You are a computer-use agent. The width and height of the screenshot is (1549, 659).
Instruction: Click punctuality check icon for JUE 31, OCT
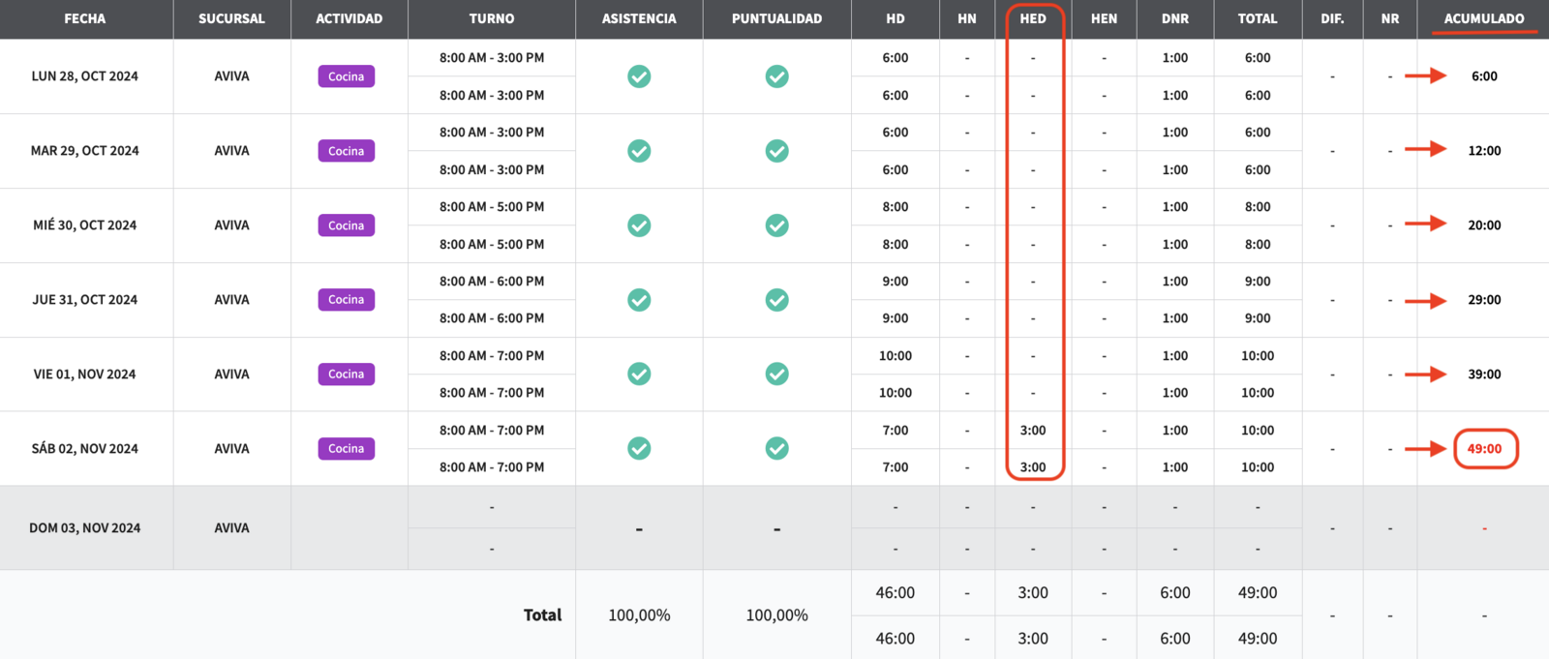(x=776, y=300)
